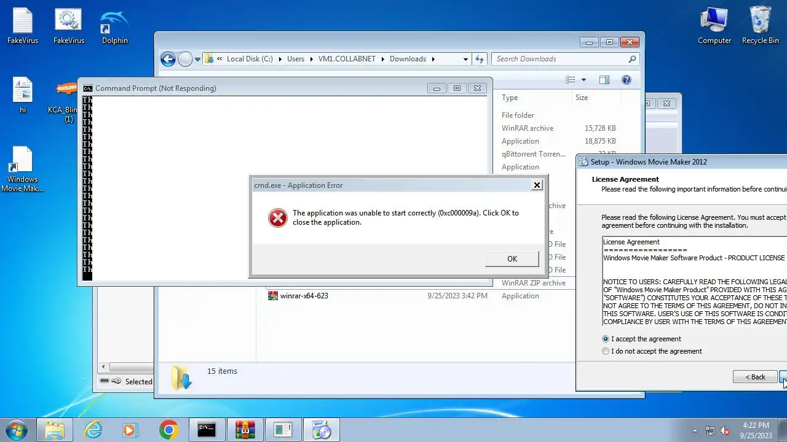The image size is (787, 442).
Task: Launch Dolphin from the desktop shortcut
Action: tap(115, 26)
